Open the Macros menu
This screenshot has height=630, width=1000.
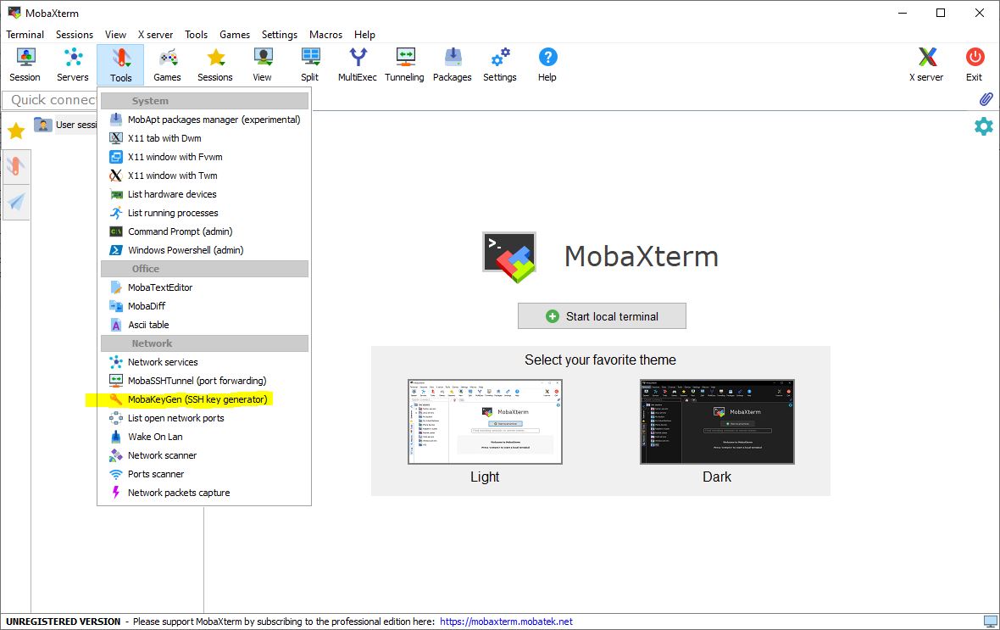326,35
